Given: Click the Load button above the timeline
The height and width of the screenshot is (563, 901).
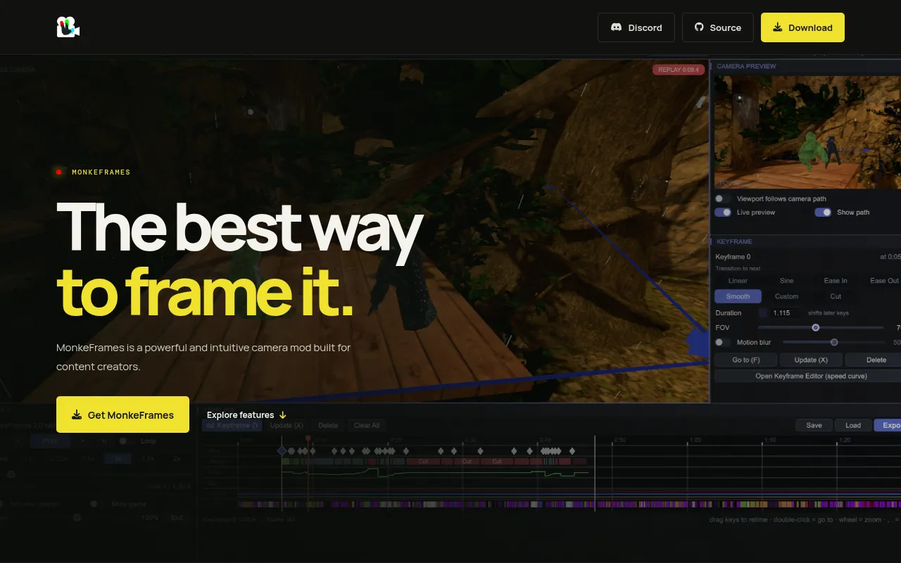Looking at the screenshot, I should pyautogui.click(x=853, y=425).
